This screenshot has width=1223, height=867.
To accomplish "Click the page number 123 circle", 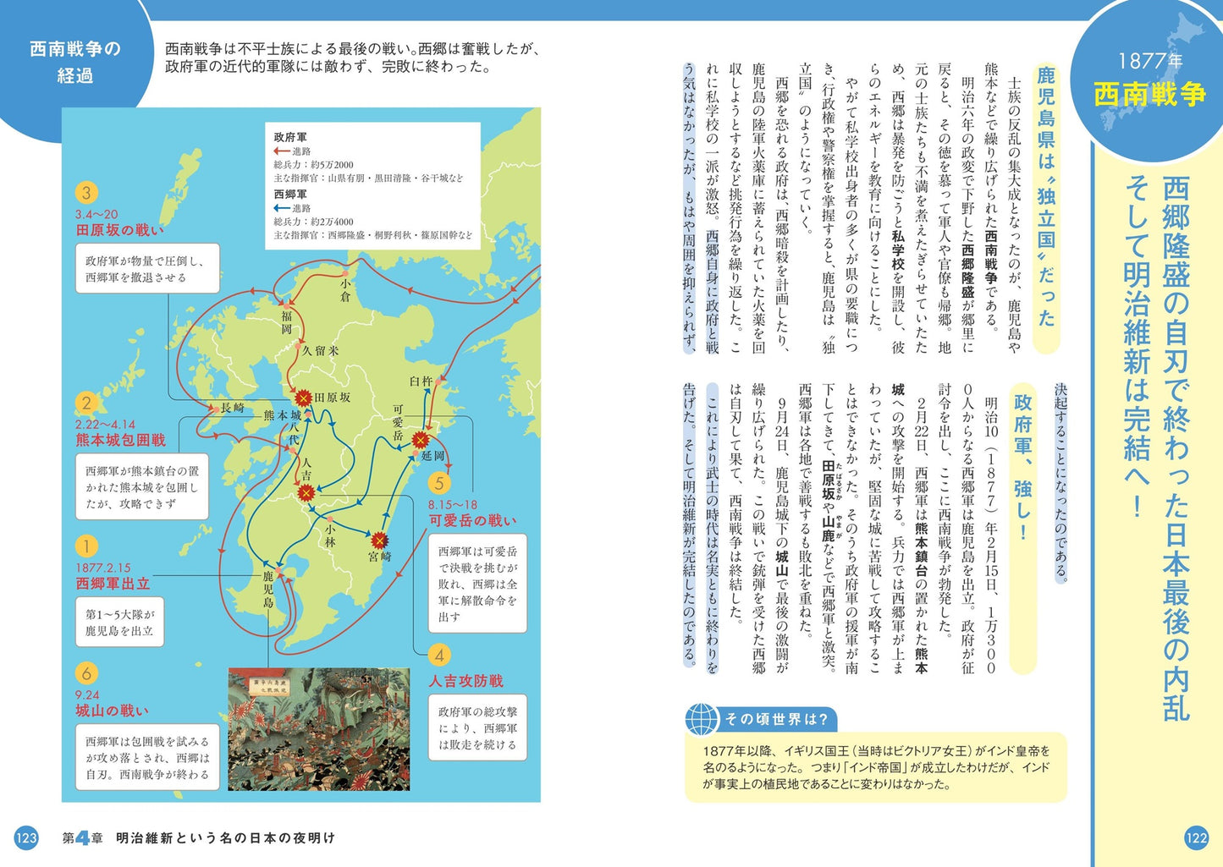I will (26, 837).
